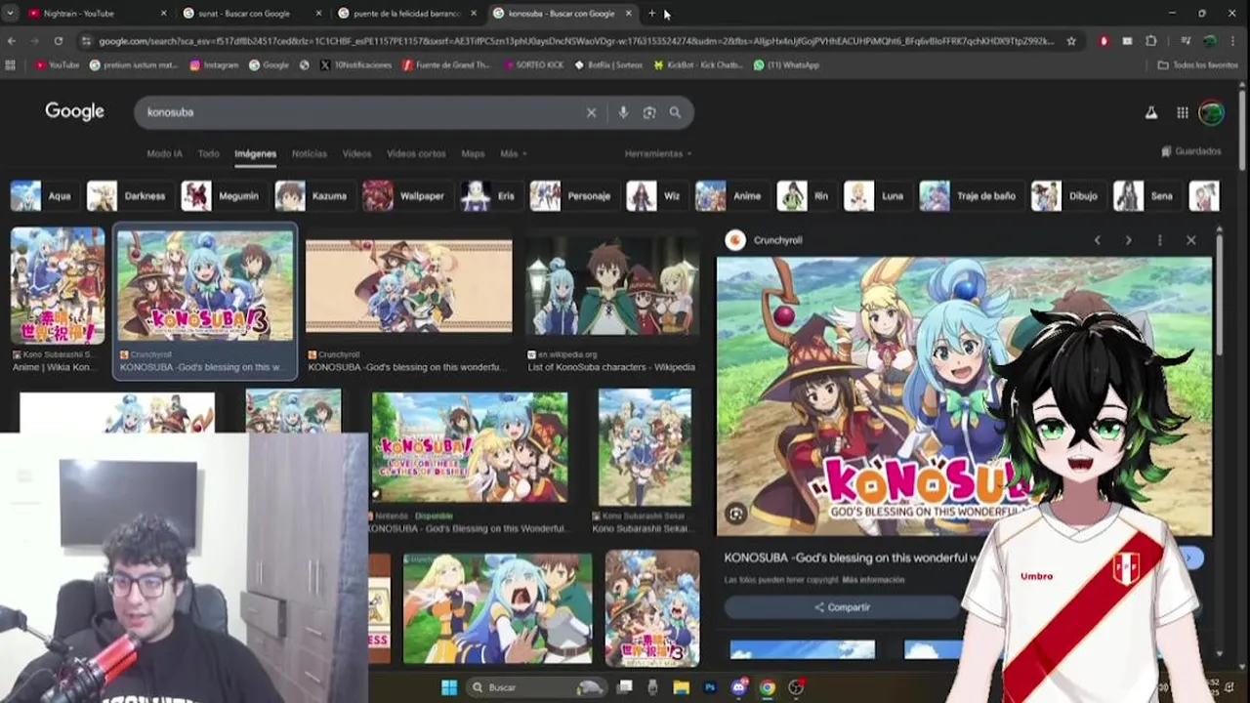This screenshot has width=1250, height=703.
Task: Open Google account profile avatar
Action: point(1212,112)
